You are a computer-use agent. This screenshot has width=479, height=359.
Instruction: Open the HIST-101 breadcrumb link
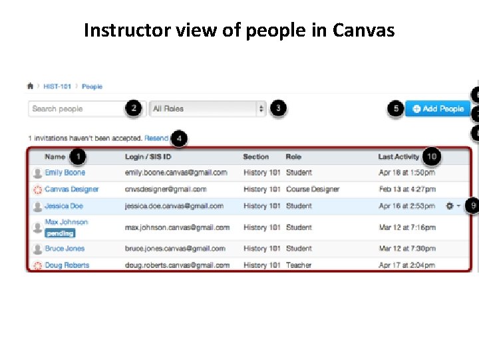57,86
